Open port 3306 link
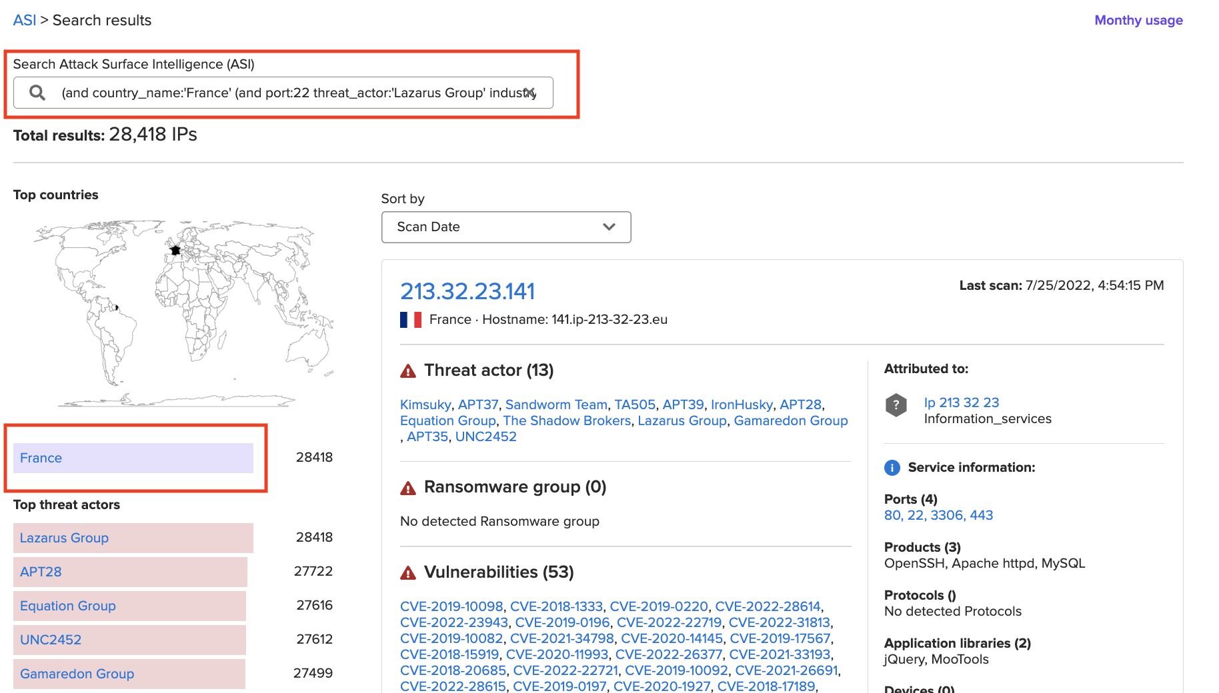The height and width of the screenshot is (693, 1219). pyautogui.click(x=947, y=515)
